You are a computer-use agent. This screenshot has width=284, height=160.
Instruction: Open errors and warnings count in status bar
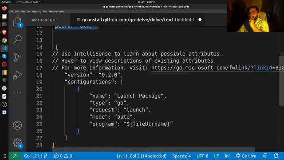(x=63, y=156)
